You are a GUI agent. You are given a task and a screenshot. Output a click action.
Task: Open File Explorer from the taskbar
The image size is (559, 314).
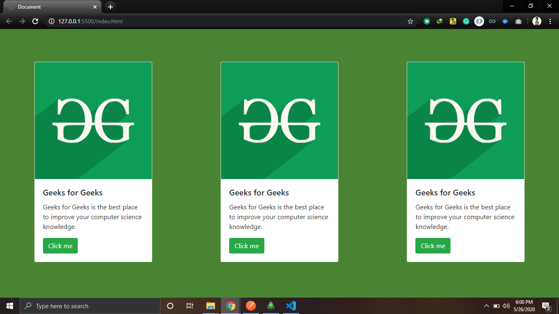point(211,306)
